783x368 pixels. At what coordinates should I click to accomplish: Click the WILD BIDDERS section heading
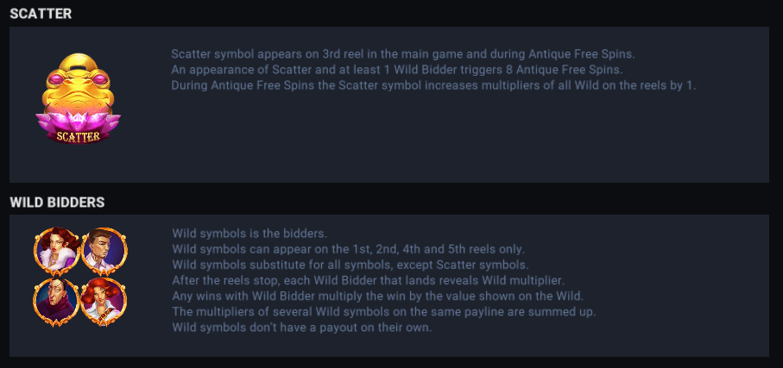tap(57, 202)
